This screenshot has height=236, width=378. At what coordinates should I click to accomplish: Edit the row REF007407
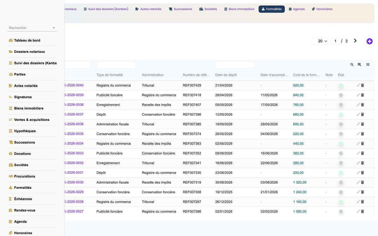358,105
